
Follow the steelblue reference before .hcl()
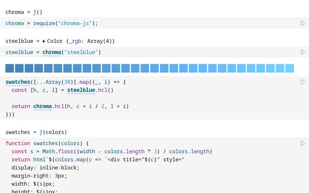pyautogui.click(x=81, y=90)
